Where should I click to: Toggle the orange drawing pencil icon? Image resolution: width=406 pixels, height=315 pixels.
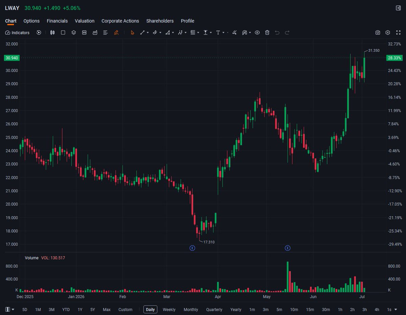click(116, 32)
